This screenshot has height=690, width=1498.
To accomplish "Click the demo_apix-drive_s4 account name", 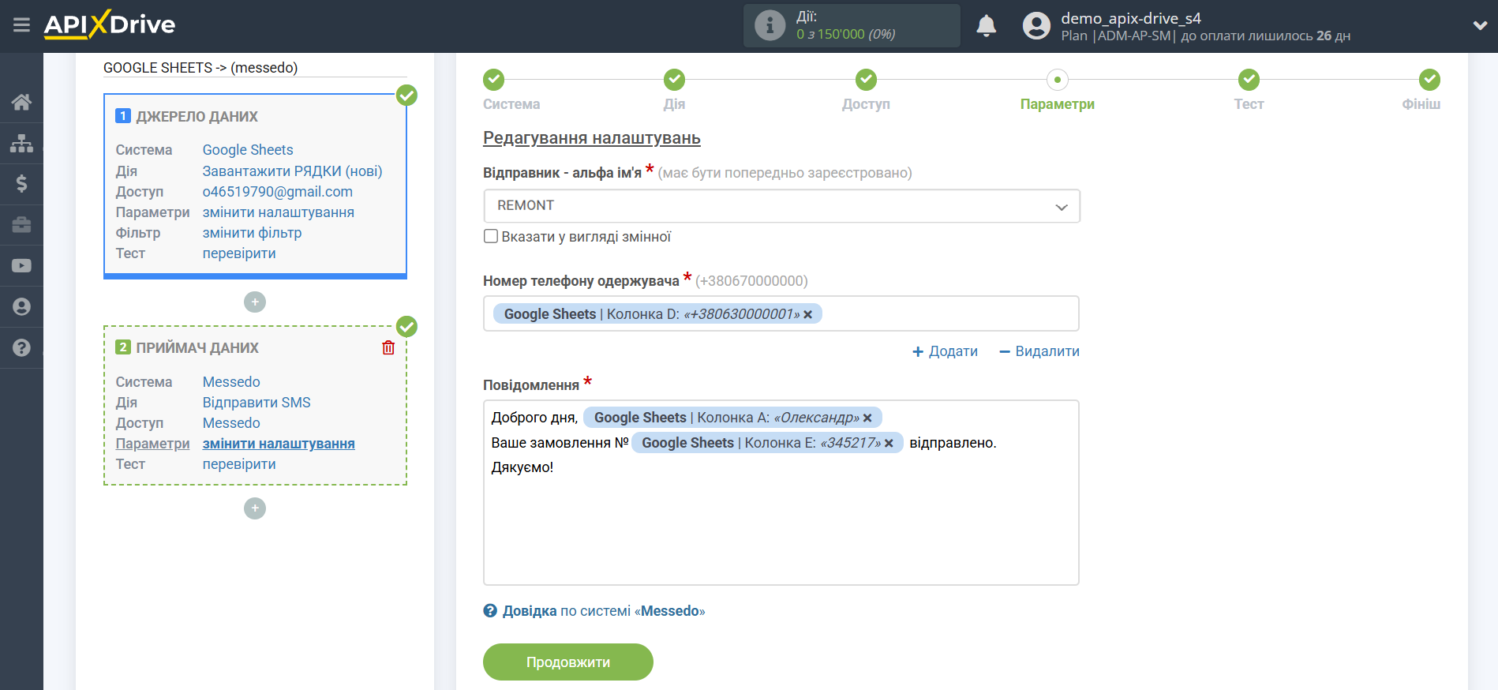I will point(1131,18).
